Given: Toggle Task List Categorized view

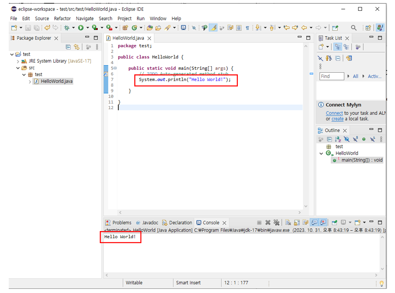Looking at the screenshot, I should click(338, 47).
